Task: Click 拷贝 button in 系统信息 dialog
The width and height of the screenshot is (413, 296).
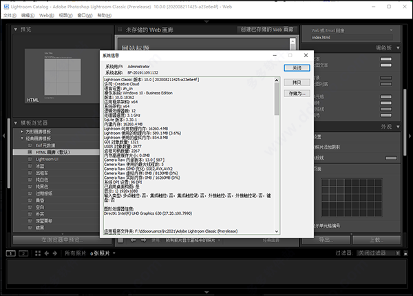Action: [x=297, y=83]
